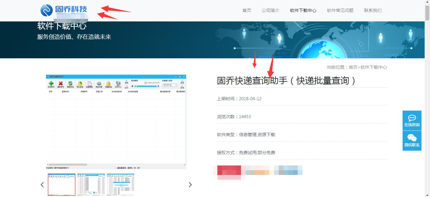Select the 添加单号 green plus icon
Viewport: 430px width, 197px height.
click(51, 84)
